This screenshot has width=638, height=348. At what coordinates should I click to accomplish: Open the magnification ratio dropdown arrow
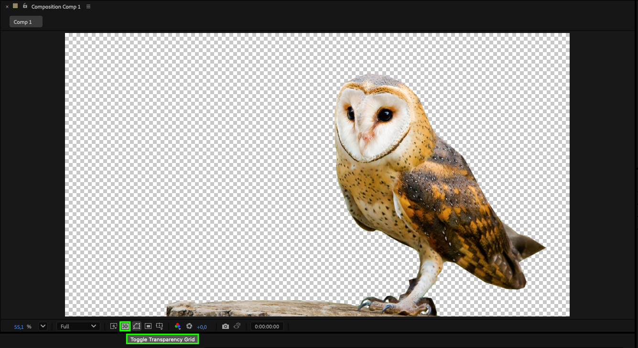pos(43,326)
